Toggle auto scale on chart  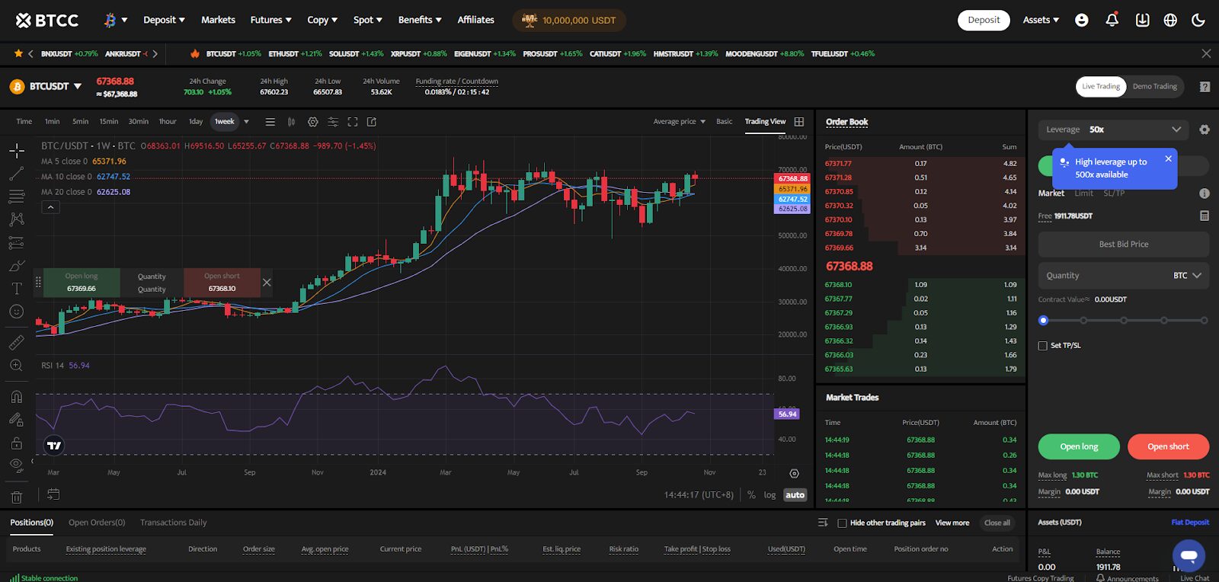click(x=795, y=495)
